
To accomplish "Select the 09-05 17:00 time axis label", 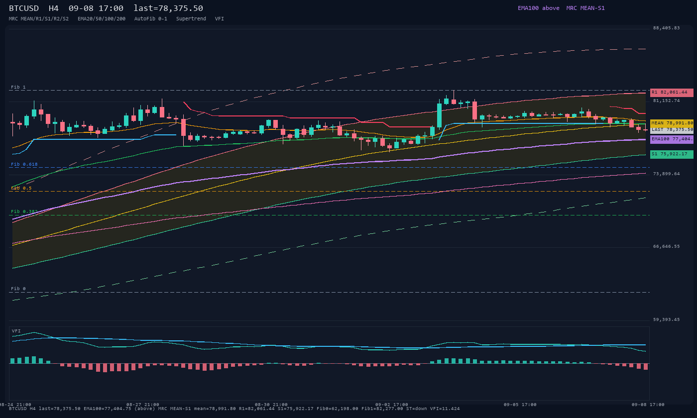I will [x=520, y=405].
